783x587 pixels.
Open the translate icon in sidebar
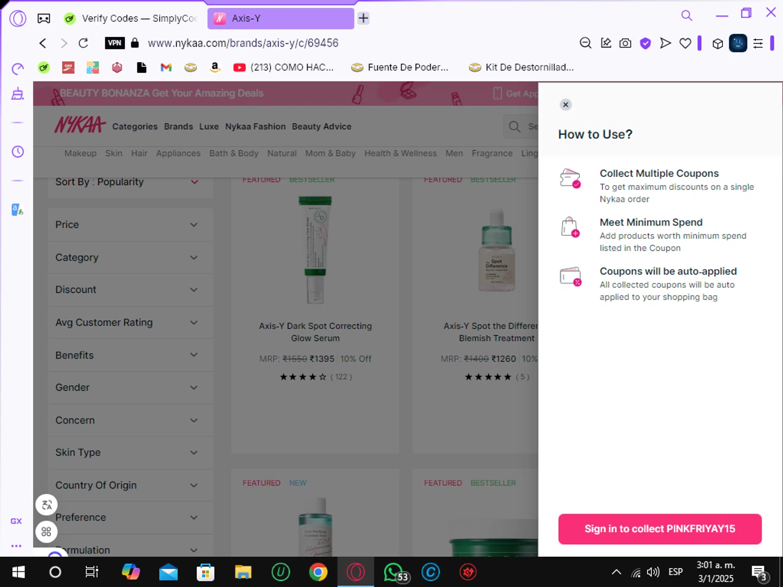[x=18, y=210]
